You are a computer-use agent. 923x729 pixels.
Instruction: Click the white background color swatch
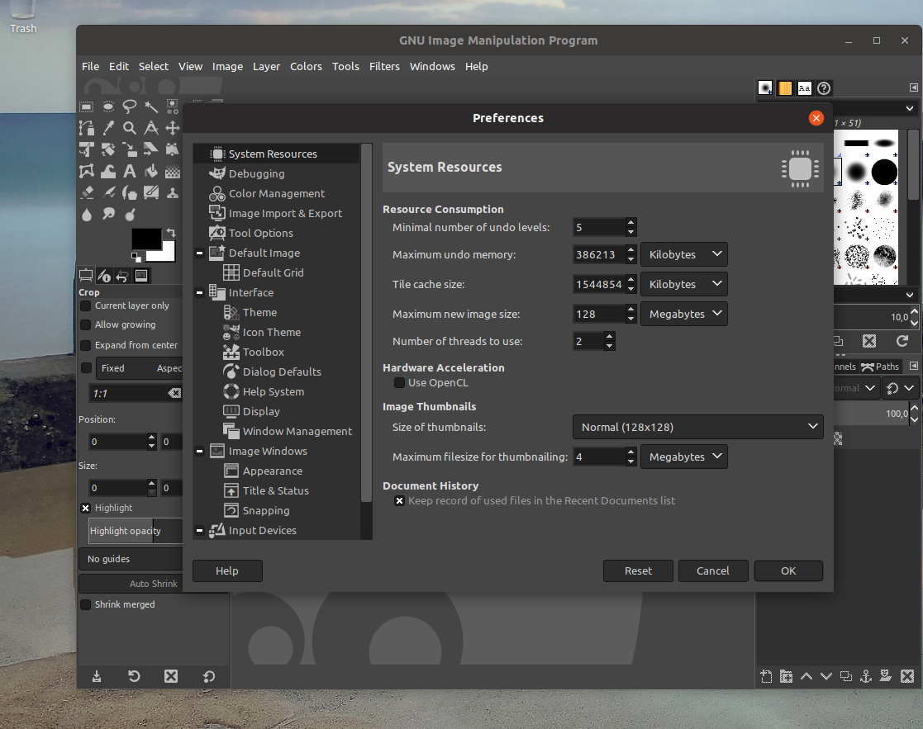[x=167, y=254]
